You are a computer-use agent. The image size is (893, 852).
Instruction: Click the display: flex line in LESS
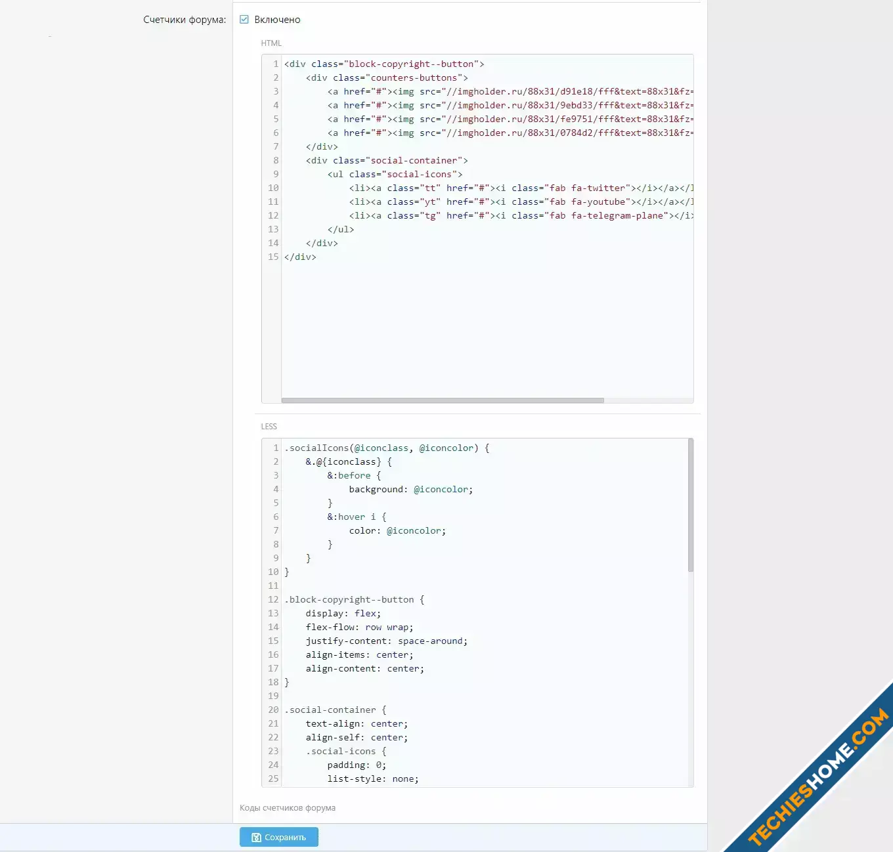[x=343, y=613]
